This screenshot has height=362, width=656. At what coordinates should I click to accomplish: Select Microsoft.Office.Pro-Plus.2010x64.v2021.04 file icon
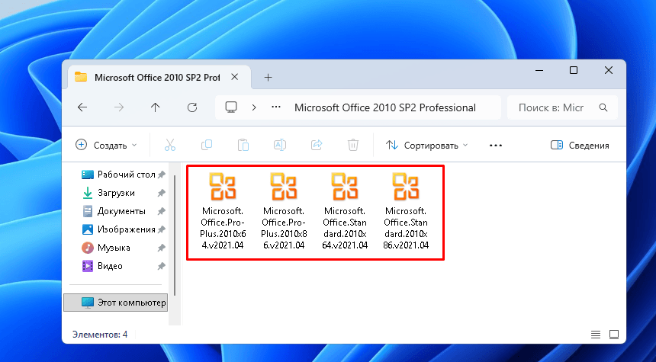pyautogui.click(x=223, y=187)
